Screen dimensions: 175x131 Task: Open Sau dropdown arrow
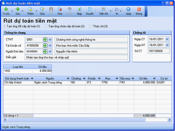pyautogui.click(x=22, y=11)
